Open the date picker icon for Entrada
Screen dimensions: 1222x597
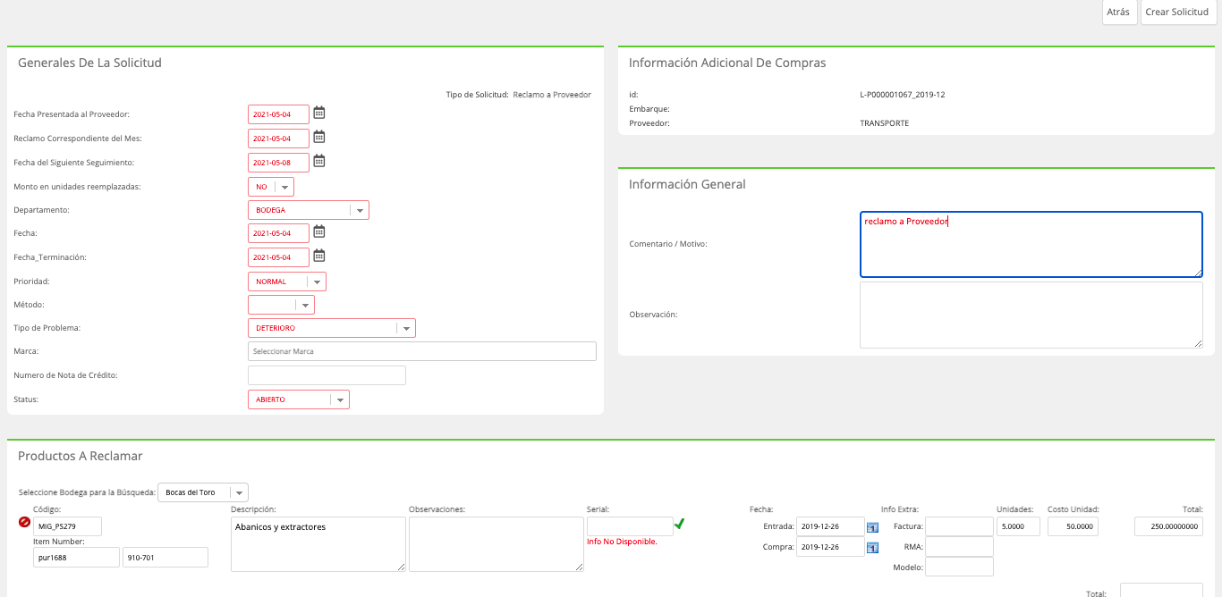click(873, 527)
